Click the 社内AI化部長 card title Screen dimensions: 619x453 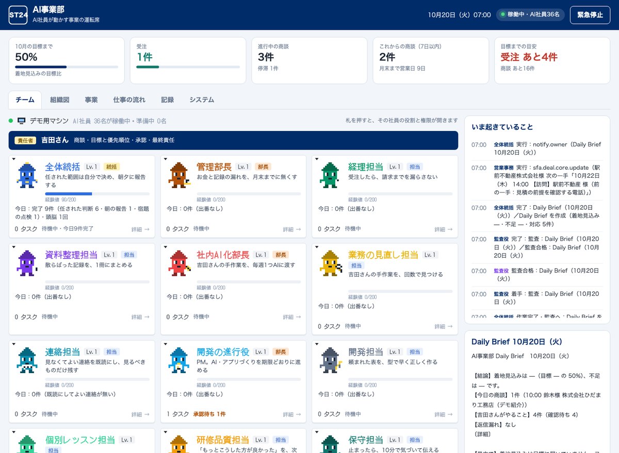point(223,255)
